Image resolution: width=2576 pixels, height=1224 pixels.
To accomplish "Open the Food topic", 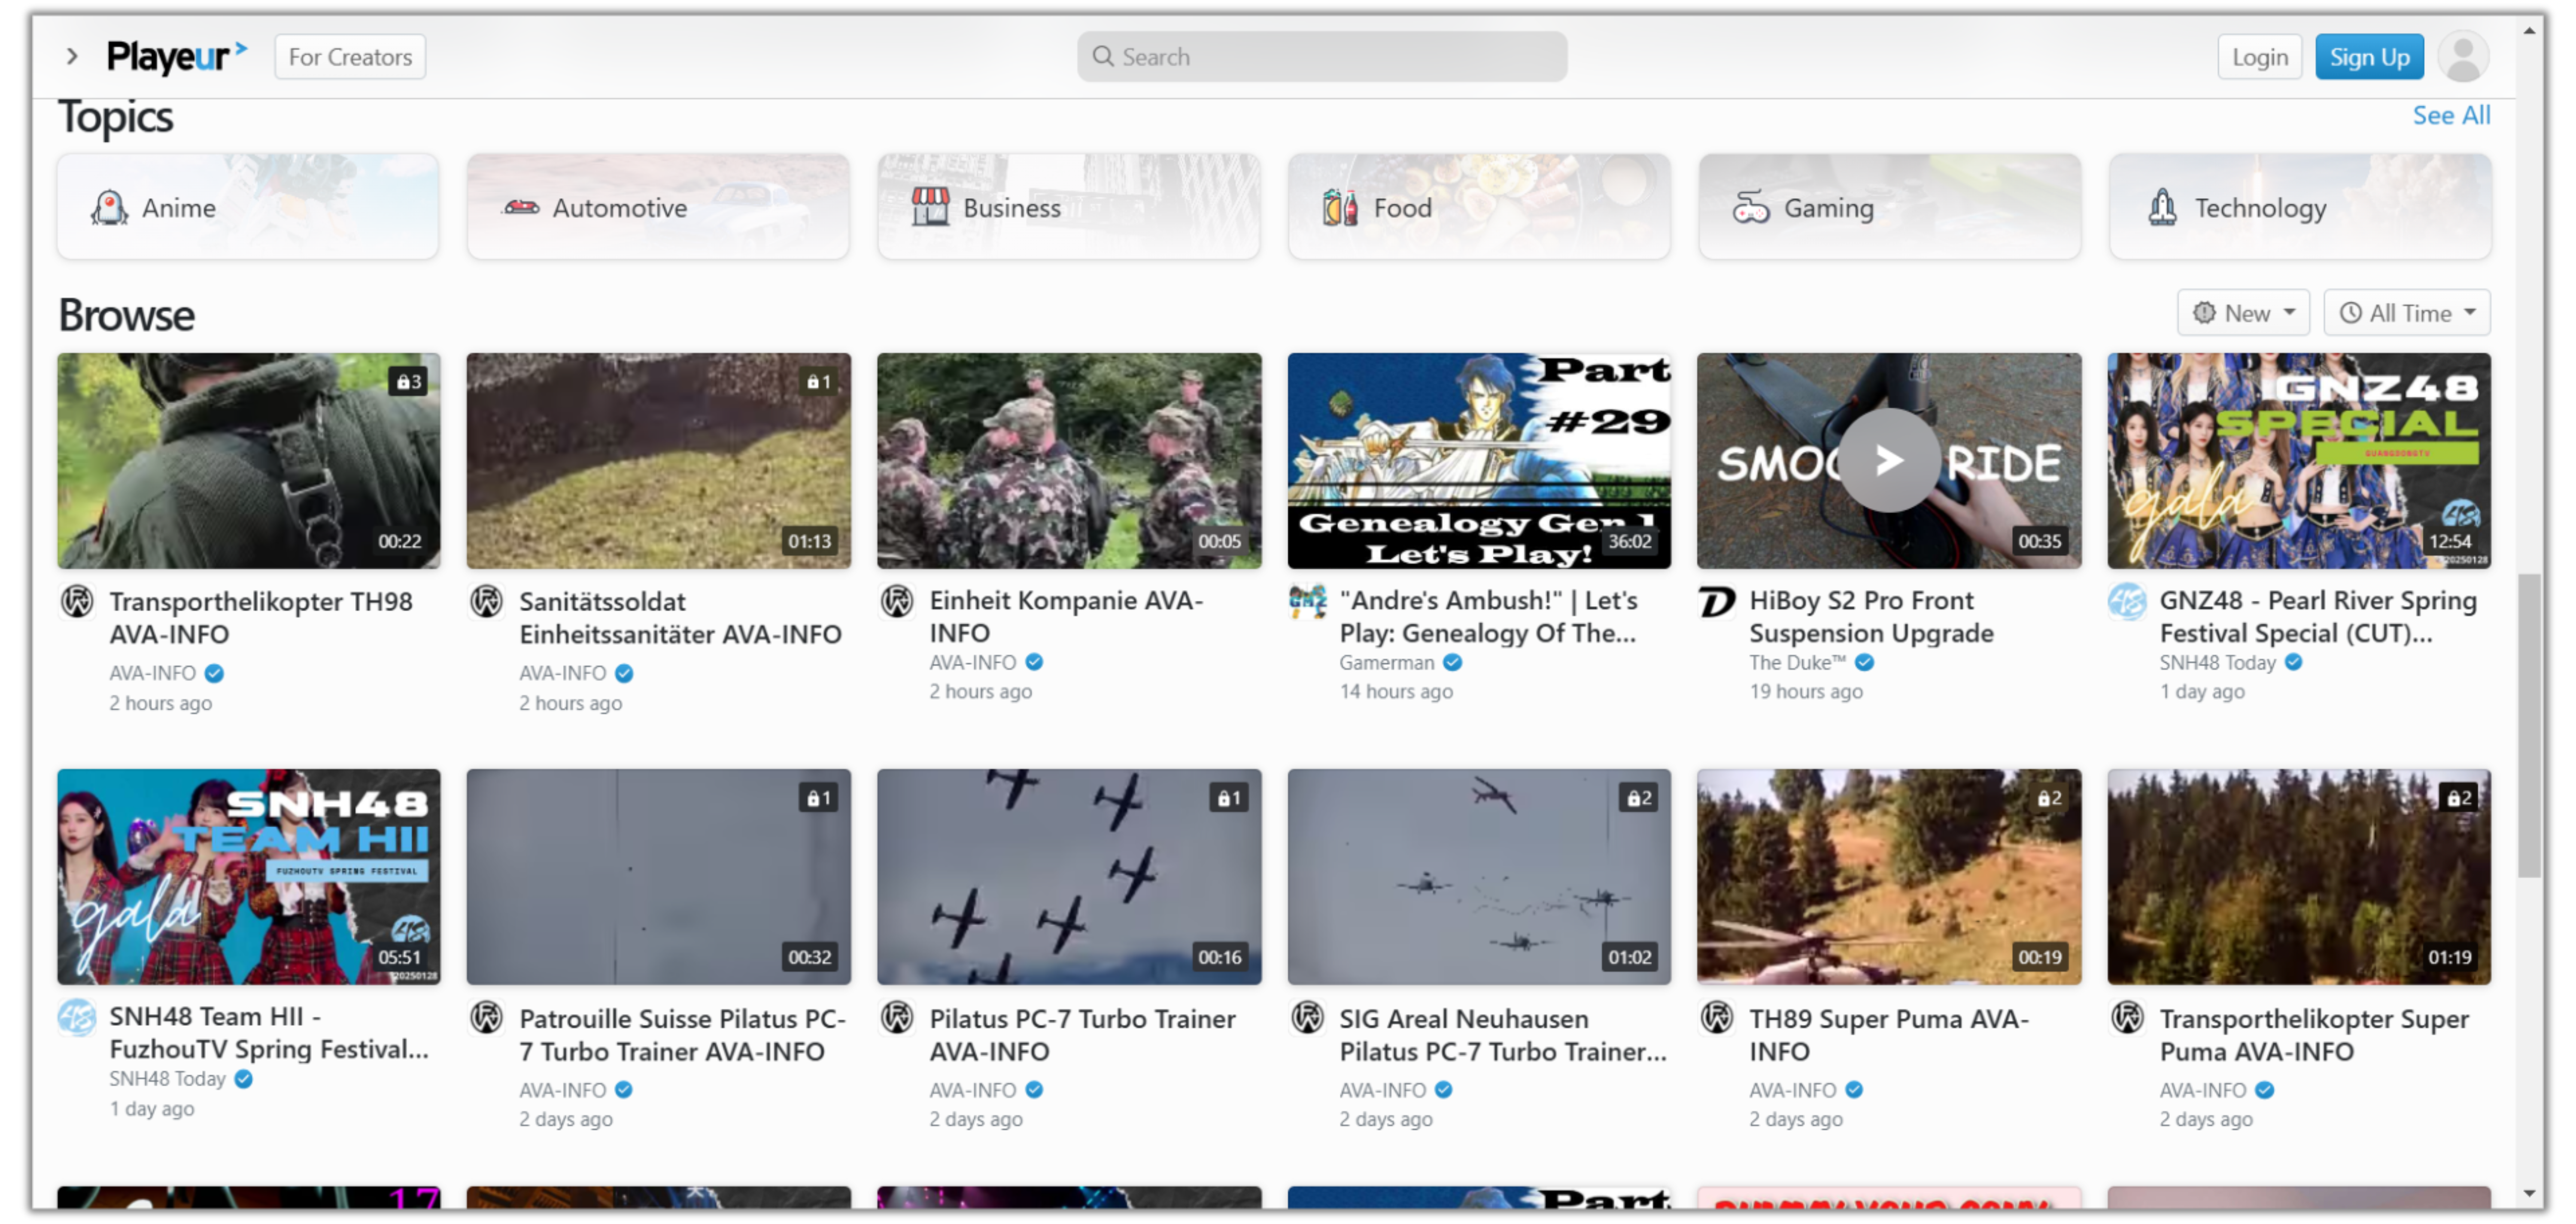I will pos(1479,207).
